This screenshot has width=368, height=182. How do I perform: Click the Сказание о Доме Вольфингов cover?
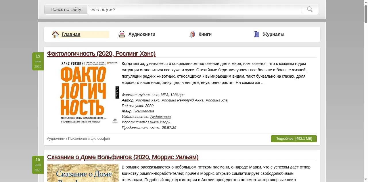[83, 173]
